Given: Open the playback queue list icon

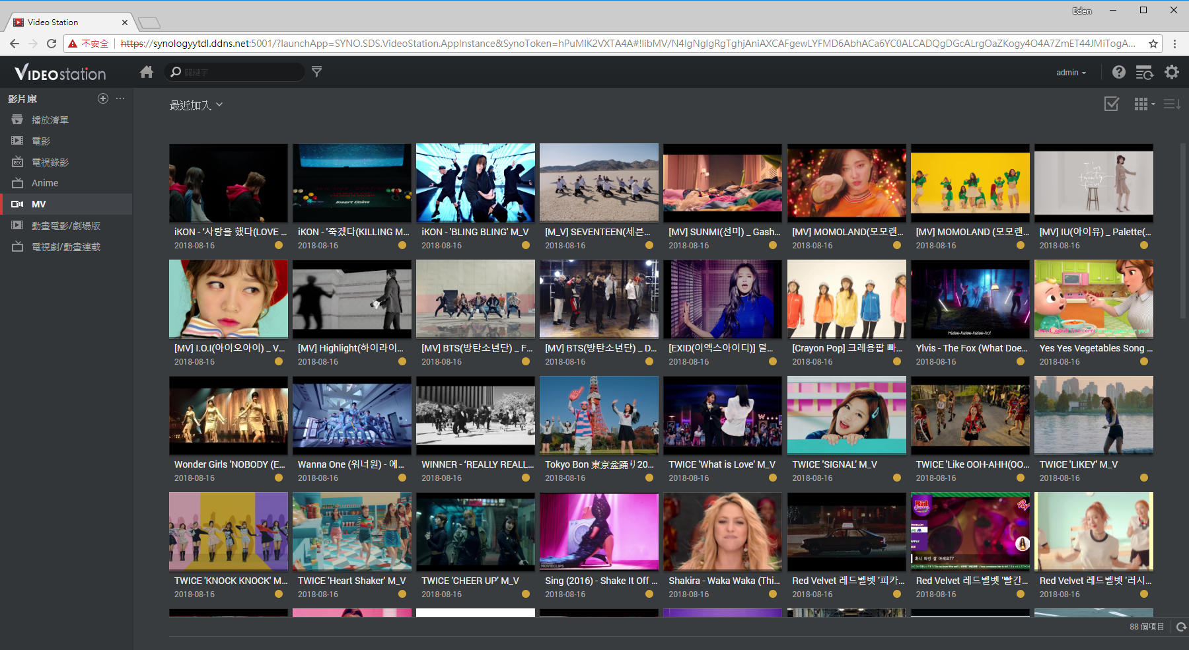Looking at the screenshot, I should tap(1145, 72).
